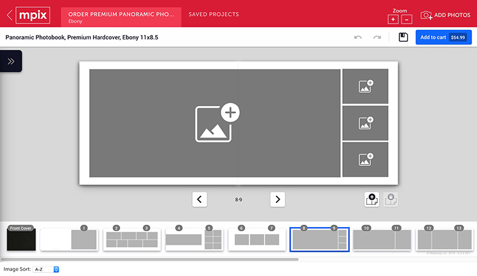Add image to the large panoramic placeholder

(x=215, y=123)
